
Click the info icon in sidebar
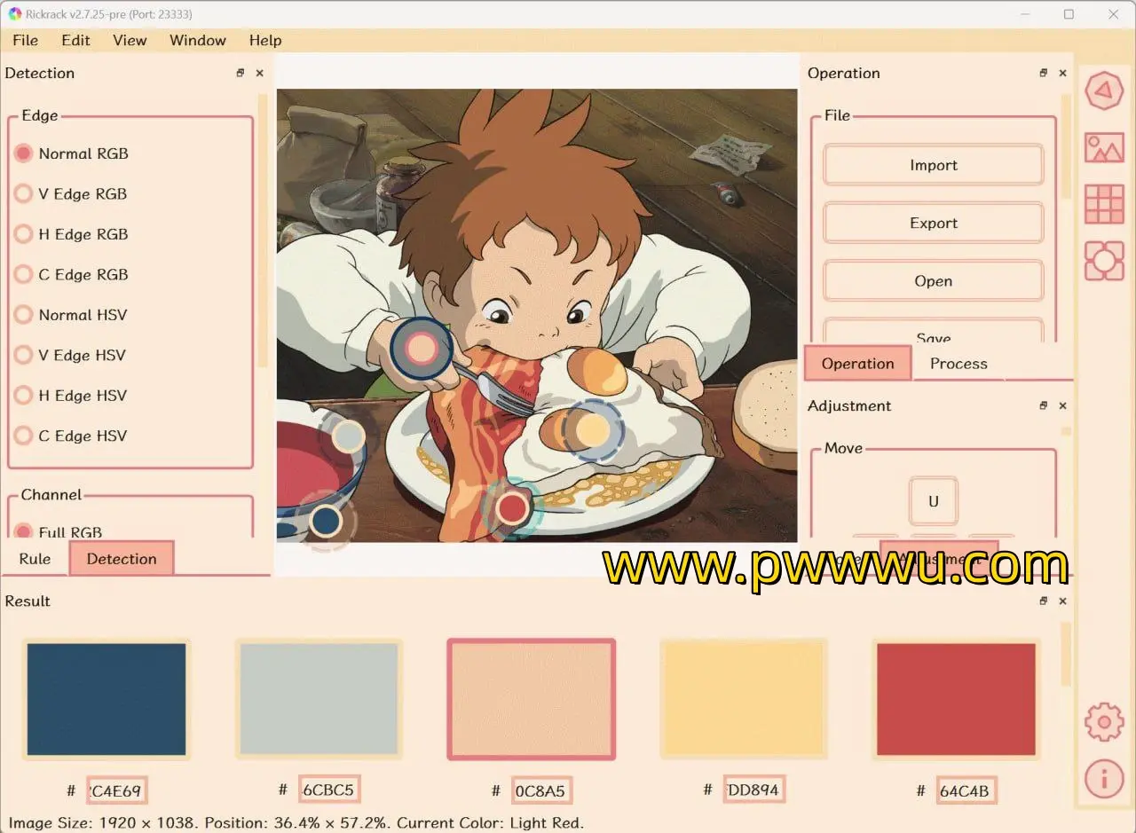1104,779
